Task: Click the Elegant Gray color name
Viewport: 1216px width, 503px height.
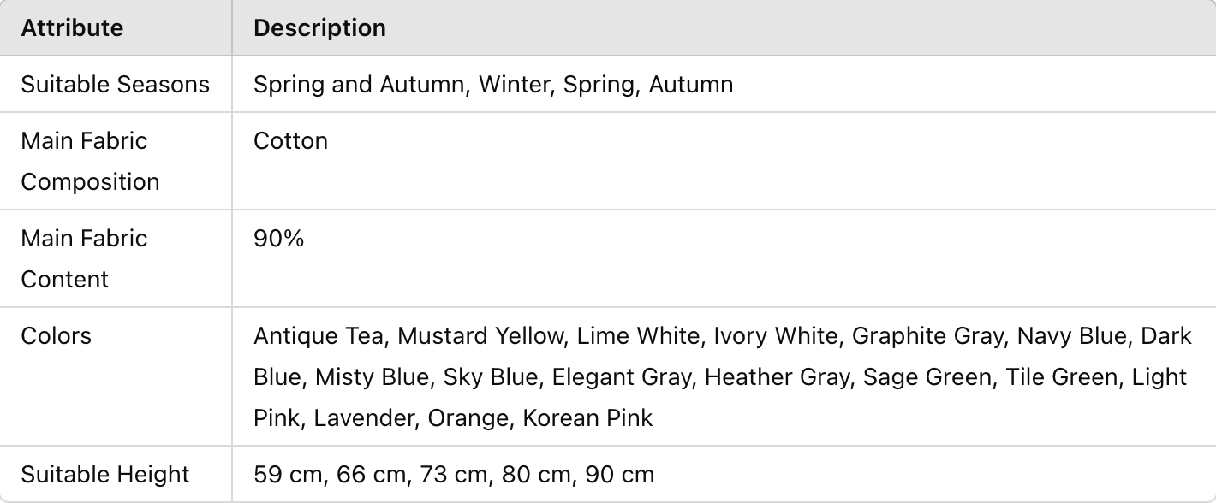Action: click(x=621, y=377)
